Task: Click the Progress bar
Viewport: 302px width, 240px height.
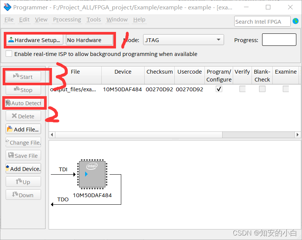Action: click(279, 39)
